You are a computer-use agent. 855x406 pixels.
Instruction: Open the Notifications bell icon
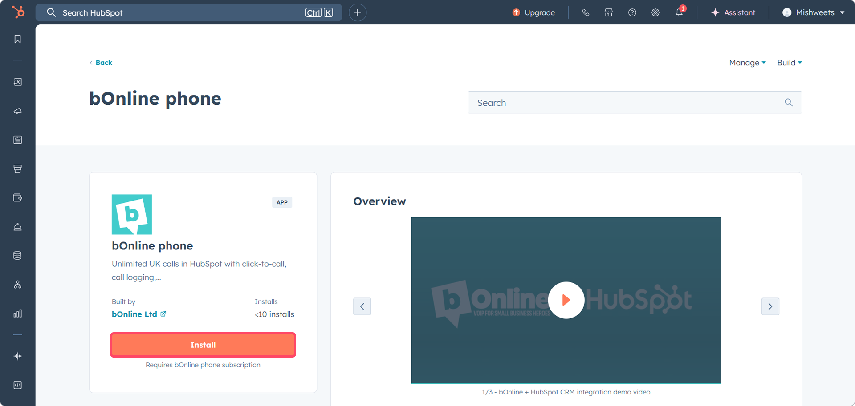[679, 12]
